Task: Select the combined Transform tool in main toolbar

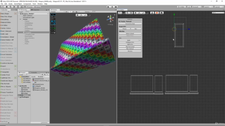Action: tap(22, 7)
